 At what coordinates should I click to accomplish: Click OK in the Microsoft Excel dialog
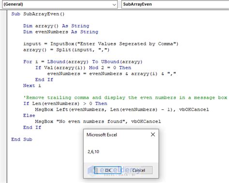click(108, 170)
